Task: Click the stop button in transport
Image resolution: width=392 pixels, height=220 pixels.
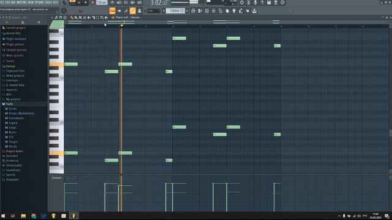Action: [x=86, y=2]
